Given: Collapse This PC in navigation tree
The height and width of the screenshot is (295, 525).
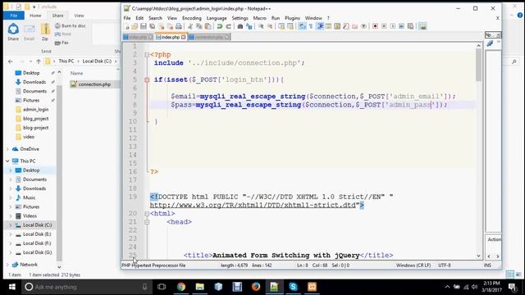Looking at the screenshot, I should pos(7,161).
